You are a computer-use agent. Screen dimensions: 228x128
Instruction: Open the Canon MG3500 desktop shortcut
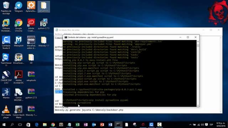(x=19, y=95)
